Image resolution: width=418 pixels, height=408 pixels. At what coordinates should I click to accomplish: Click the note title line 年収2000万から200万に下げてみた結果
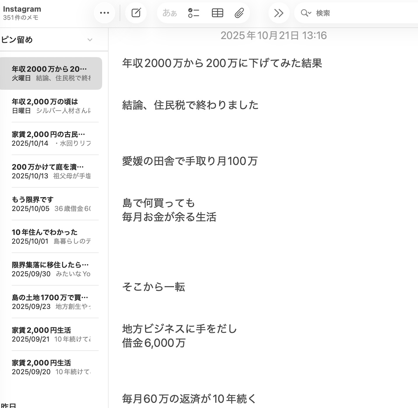pos(222,63)
